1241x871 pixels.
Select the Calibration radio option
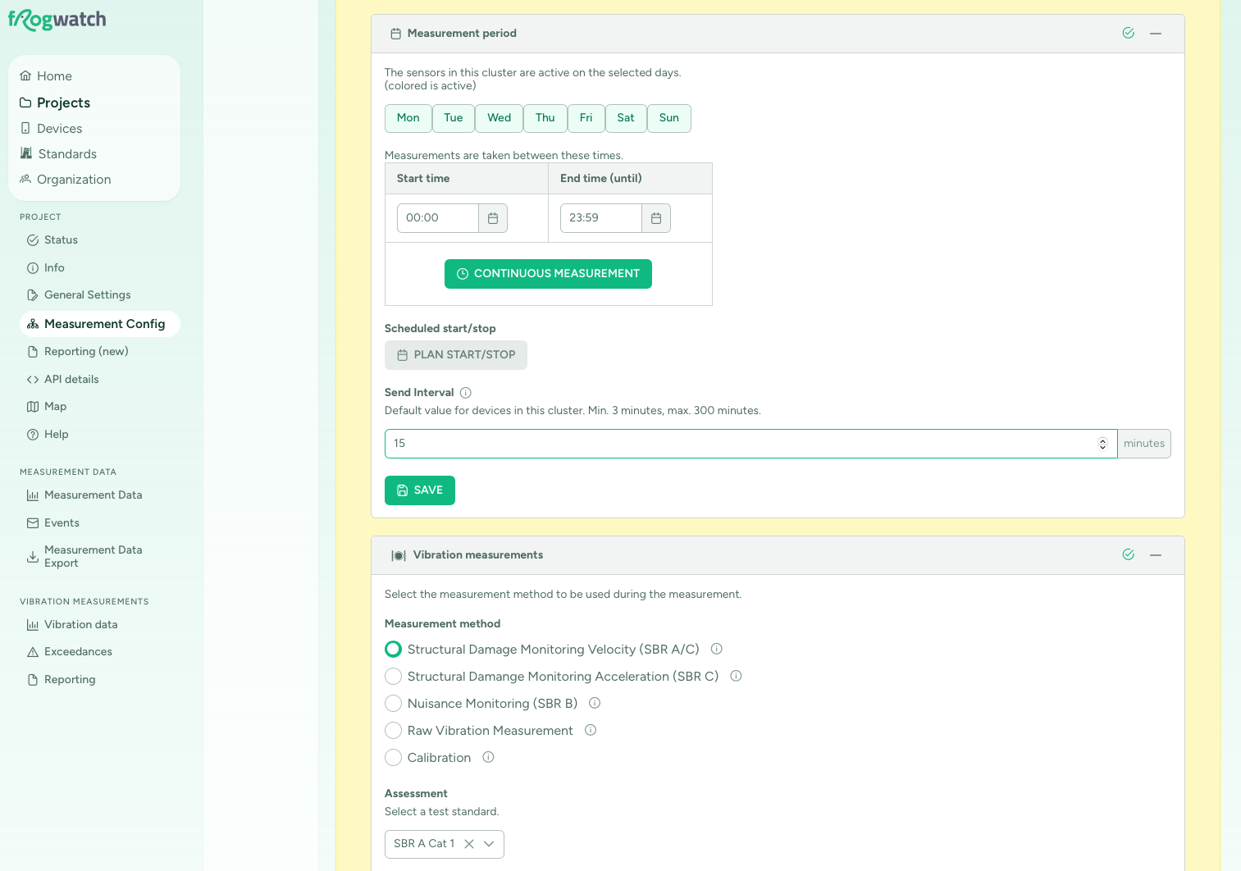[x=394, y=758]
